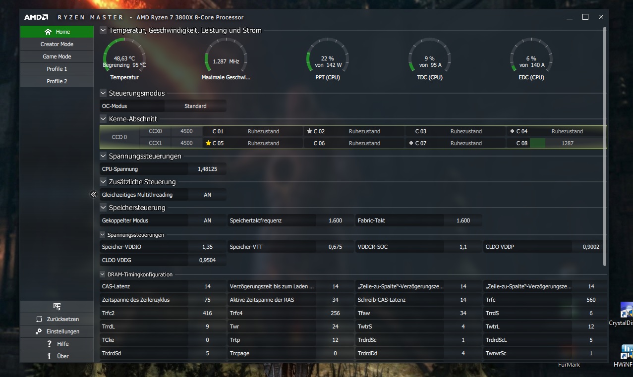The width and height of the screenshot is (633, 377).
Task: Click the CLDO VDDP value 0,9002
Action: 590,247
